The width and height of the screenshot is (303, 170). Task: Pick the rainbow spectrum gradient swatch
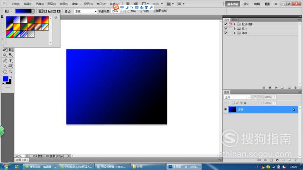coord(9,34)
